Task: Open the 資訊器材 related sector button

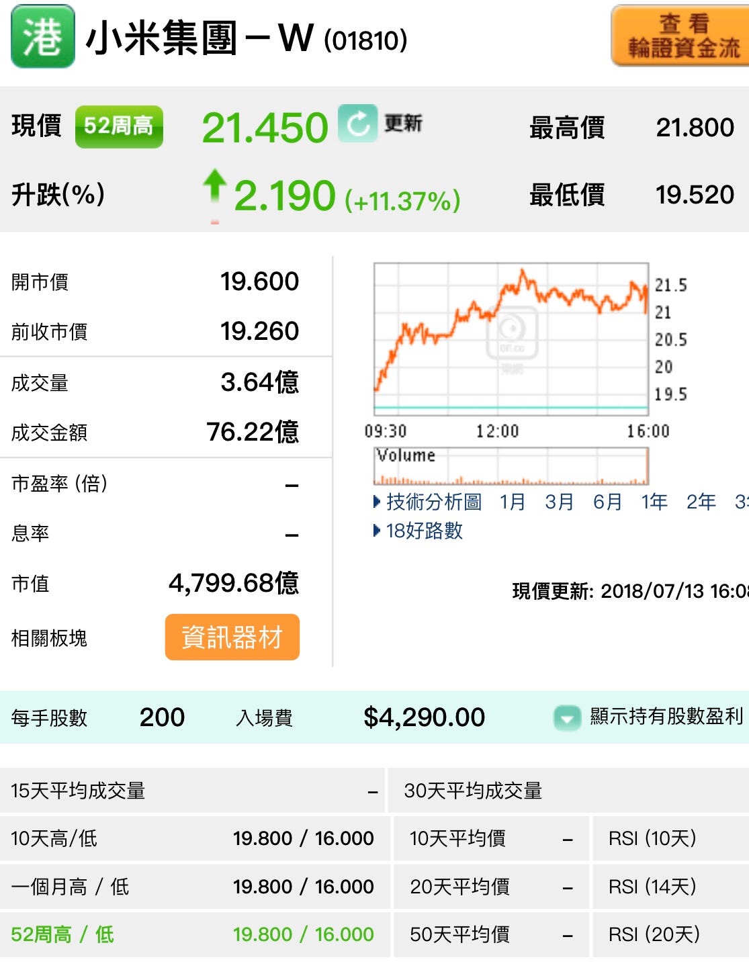Action: click(x=232, y=637)
